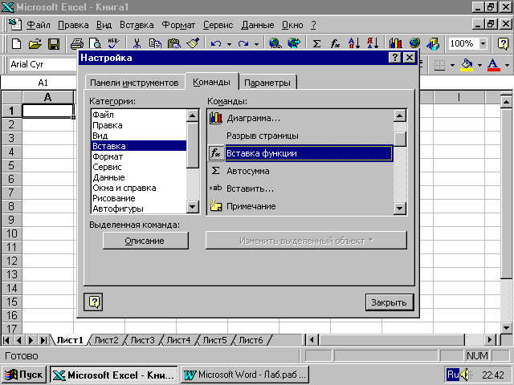Open the Вставка menu in the menu bar
This screenshot has height=385, width=514.
[137, 25]
